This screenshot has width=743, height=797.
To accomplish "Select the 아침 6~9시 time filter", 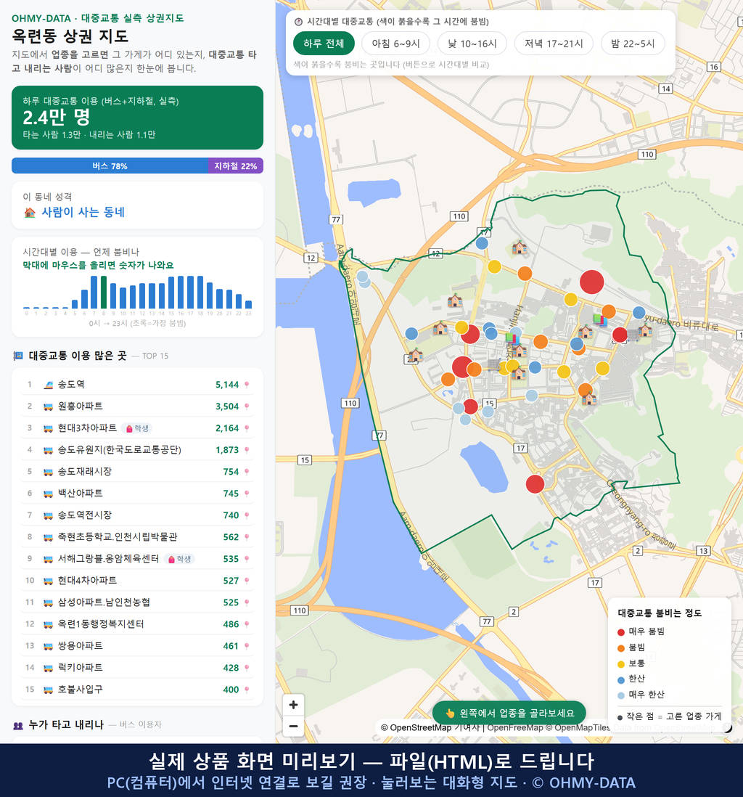I will pos(395,44).
